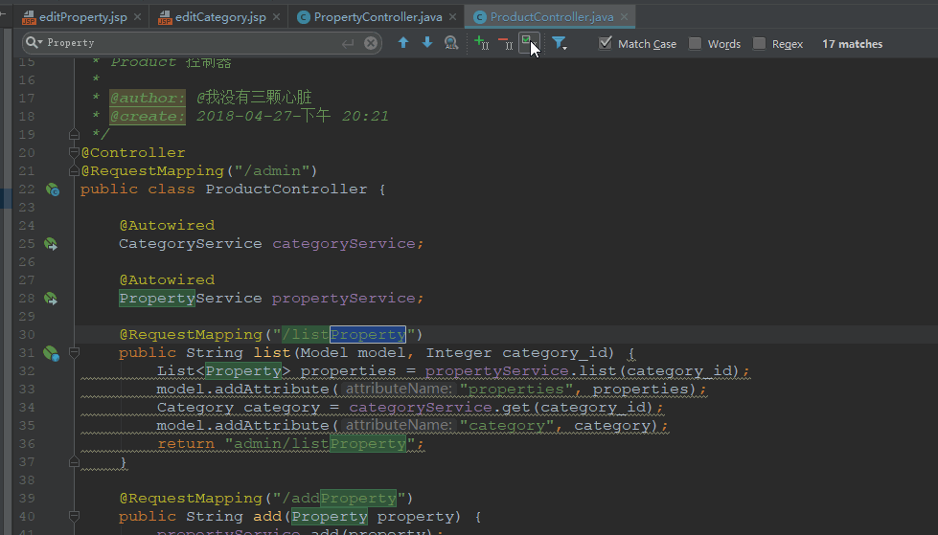Click @create tag in comment

148,116
